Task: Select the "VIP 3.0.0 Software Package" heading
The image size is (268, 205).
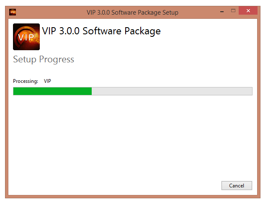Action: [x=101, y=31]
